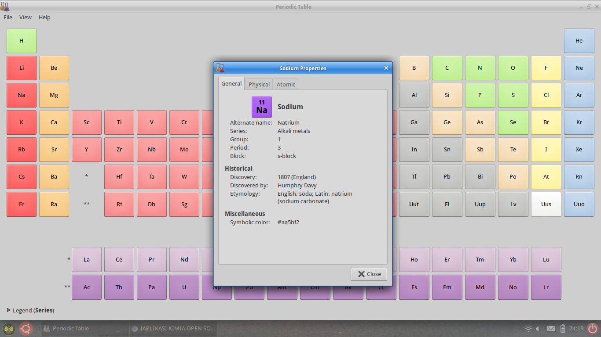Click the Close button in the dialog
This screenshot has height=337, width=601.
[x=369, y=274]
